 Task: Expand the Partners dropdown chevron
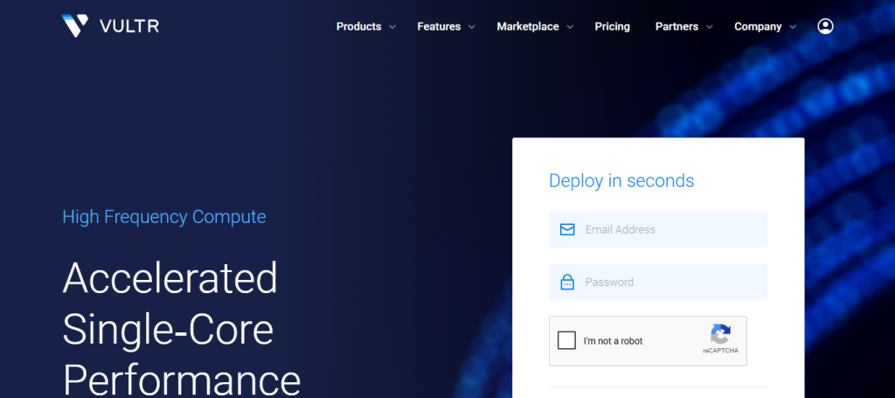(x=709, y=27)
